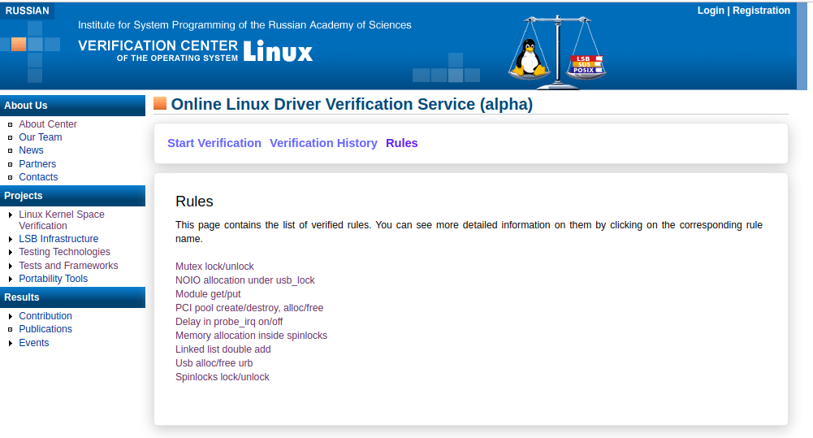
Task: Go to About Center page
Action: [x=48, y=124]
